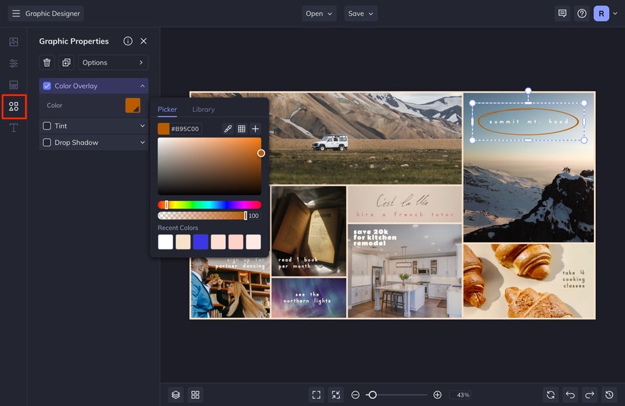
Task: Open the Text tool in sidebar
Action: tap(14, 128)
